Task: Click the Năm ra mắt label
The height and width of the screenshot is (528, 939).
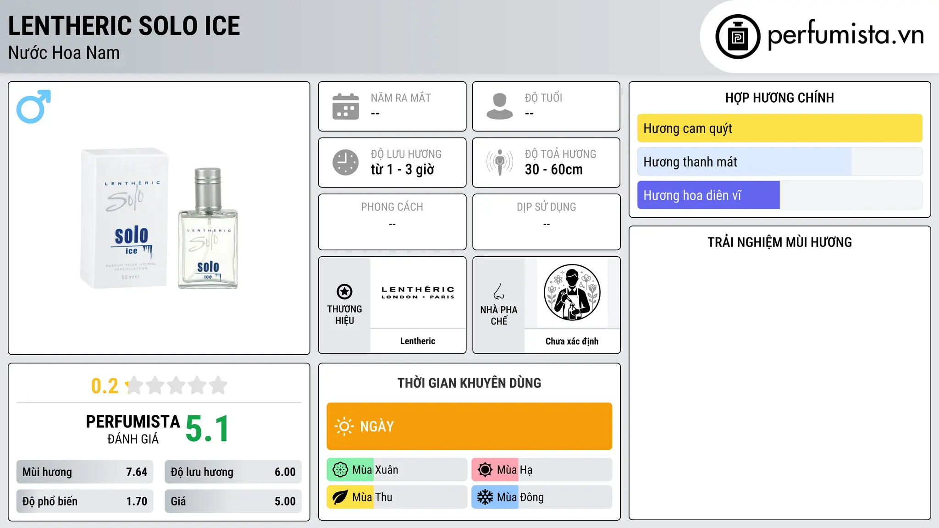Action: (401, 98)
